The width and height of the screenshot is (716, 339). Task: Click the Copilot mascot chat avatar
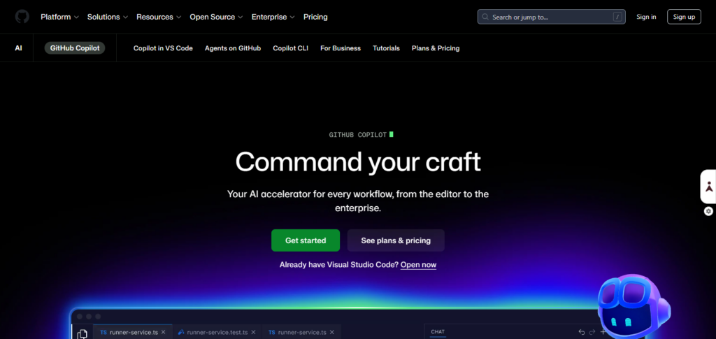pos(635,308)
